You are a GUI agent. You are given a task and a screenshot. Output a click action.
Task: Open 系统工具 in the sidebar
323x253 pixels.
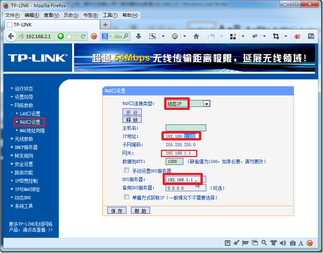pyautogui.click(x=24, y=206)
